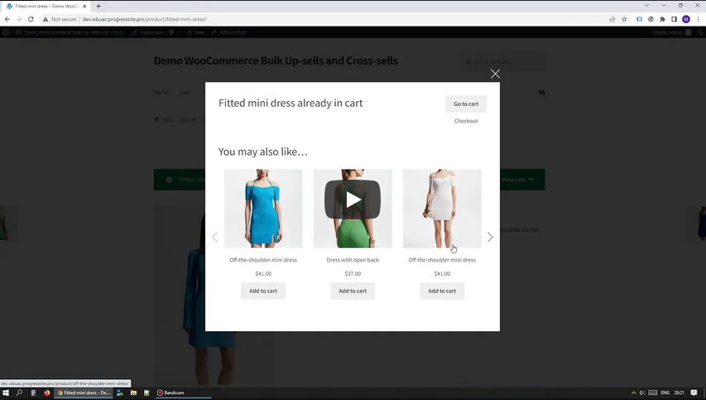
Task: Close the Fitted mini dress tab
Action: [84, 7]
